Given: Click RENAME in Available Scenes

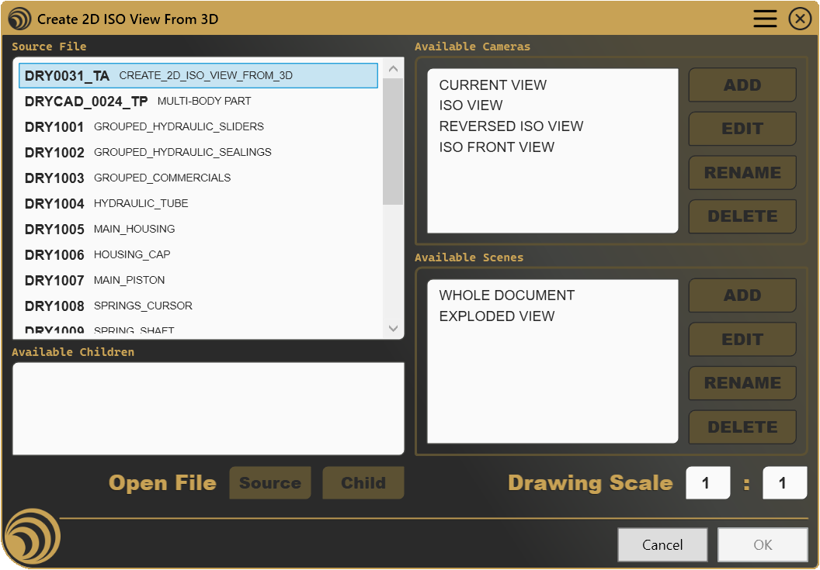Looking at the screenshot, I should point(742,383).
